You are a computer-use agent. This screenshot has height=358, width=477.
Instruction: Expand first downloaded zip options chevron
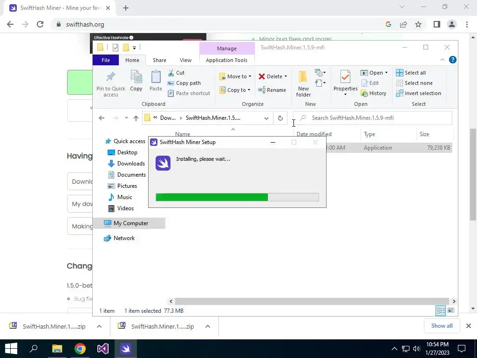tap(99, 326)
